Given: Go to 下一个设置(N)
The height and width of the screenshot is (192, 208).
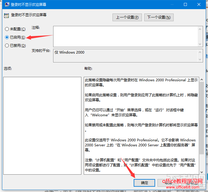Looking at the screenshot, I should (x=159, y=17).
